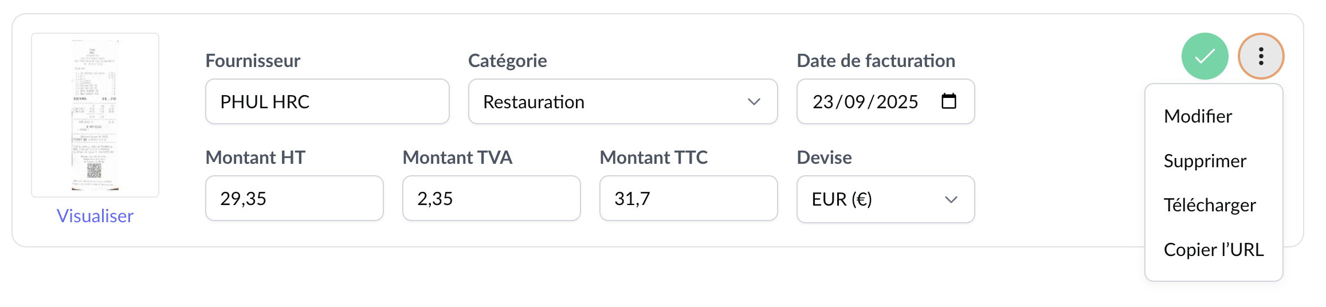Click into the Montant TTC field
Screen dimensions: 1326x307
[x=688, y=199]
